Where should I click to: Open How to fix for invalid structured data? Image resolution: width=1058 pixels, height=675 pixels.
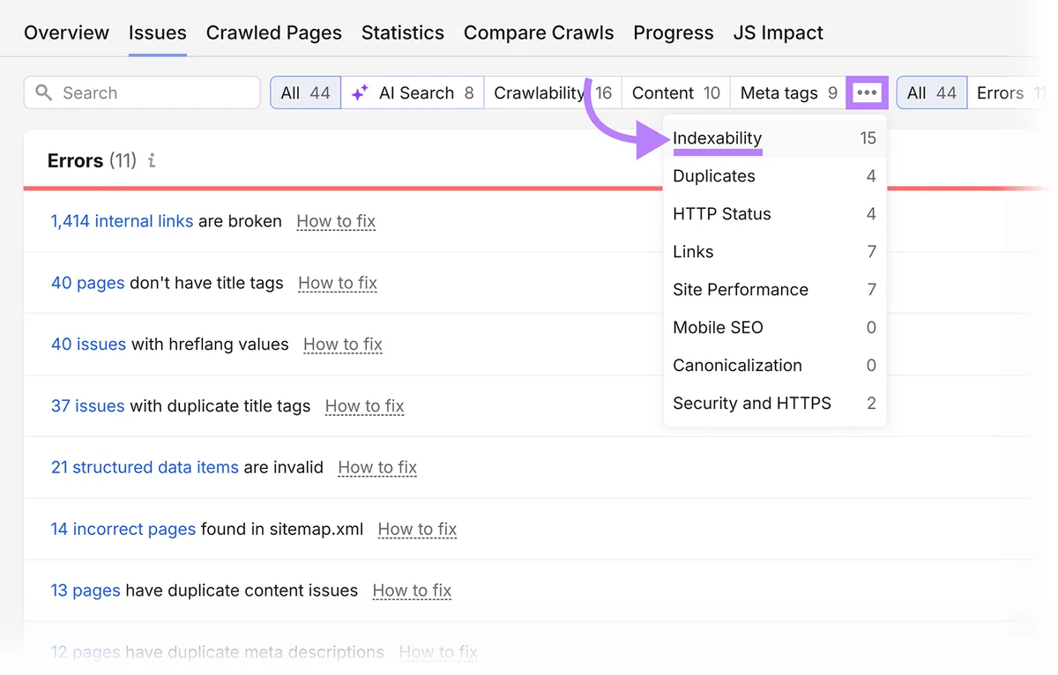377,467
